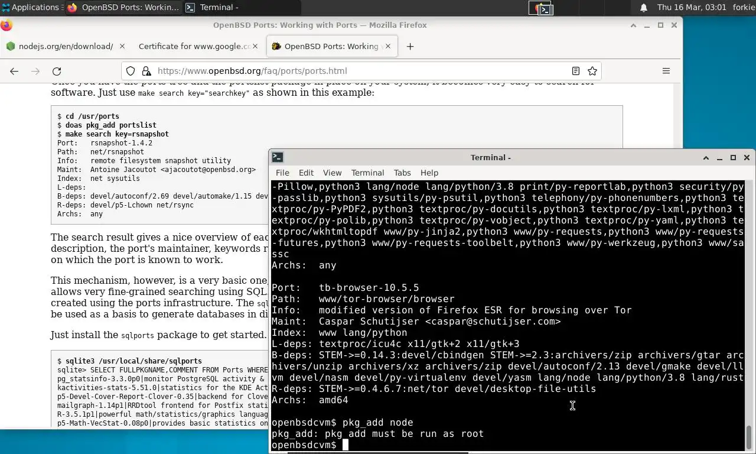This screenshot has height=454, width=756.
Task: Open the Applications menu in the panel
Action: click(x=32, y=7)
